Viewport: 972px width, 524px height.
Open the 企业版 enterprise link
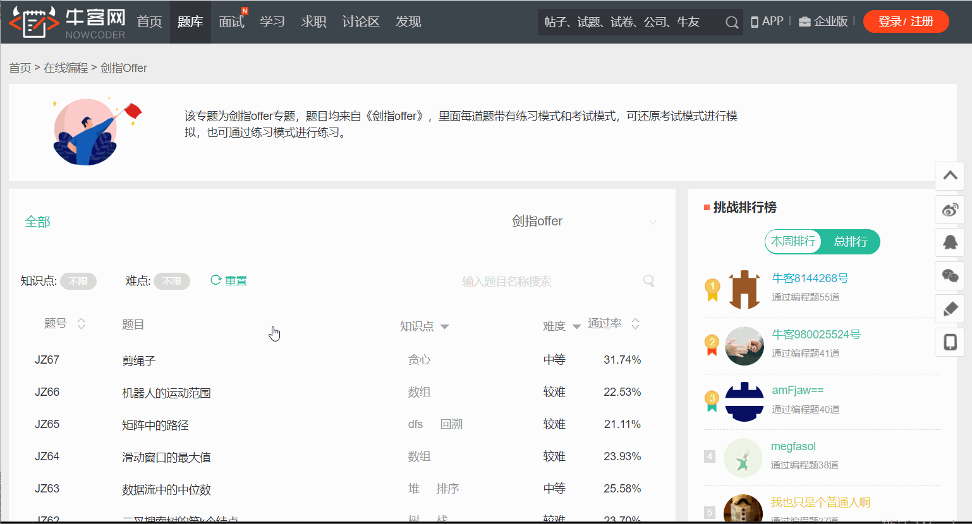(x=823, y=21)
